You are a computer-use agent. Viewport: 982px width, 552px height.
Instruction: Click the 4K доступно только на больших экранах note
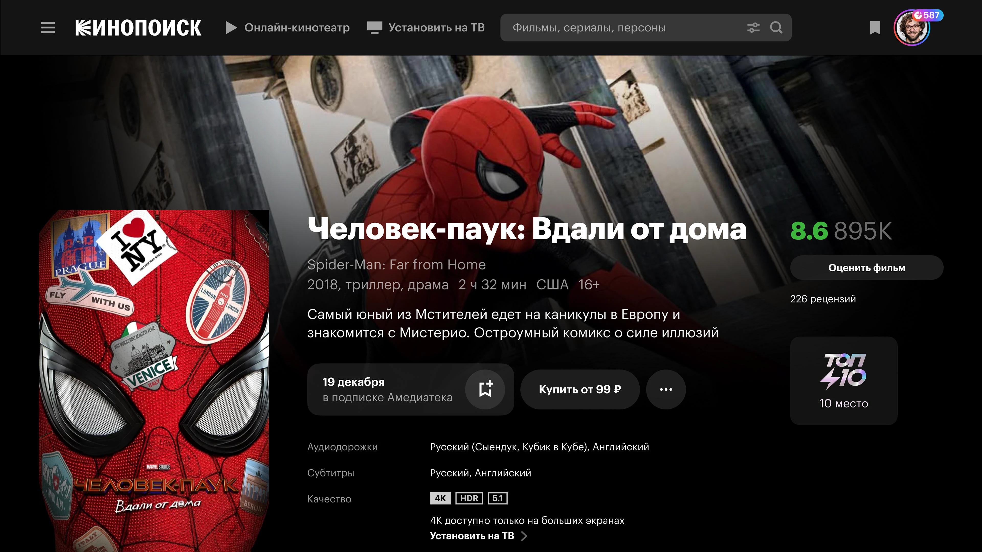(527, 520)
